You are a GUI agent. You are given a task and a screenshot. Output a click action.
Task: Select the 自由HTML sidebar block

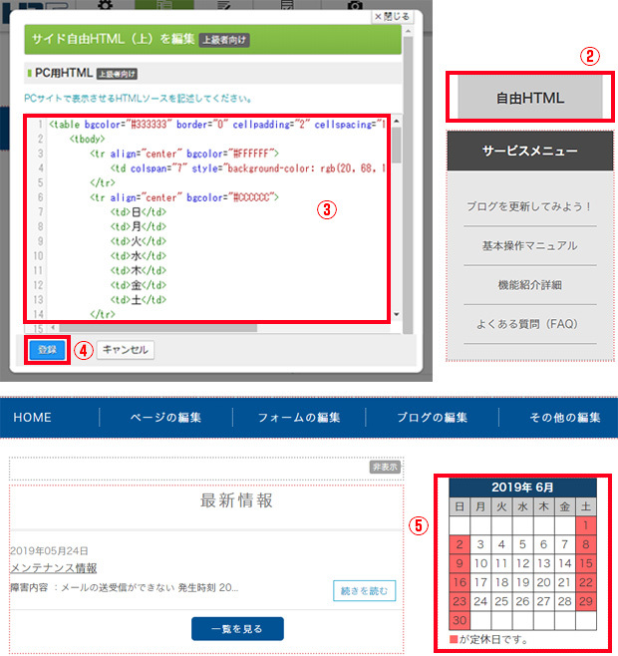[530, 98]
